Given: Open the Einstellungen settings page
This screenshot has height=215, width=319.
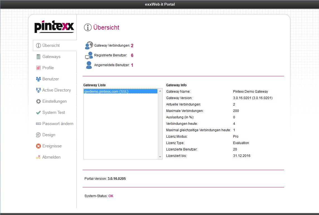Looking at the screenshot, I should click(x=54, y=101).
